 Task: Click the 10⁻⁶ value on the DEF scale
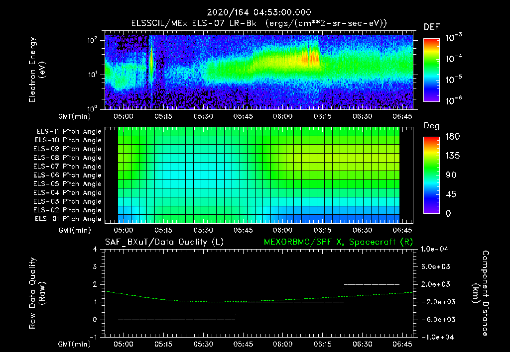pyautogui.click(x=453, y=100)
